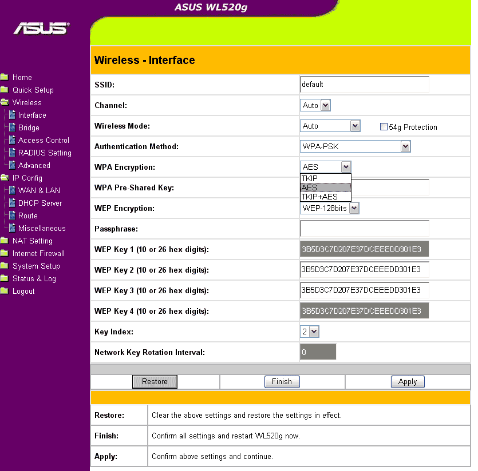Screen dimensions: 478x471
Task: Go to the Advanced wireless page link
Action: click(34, 165)
